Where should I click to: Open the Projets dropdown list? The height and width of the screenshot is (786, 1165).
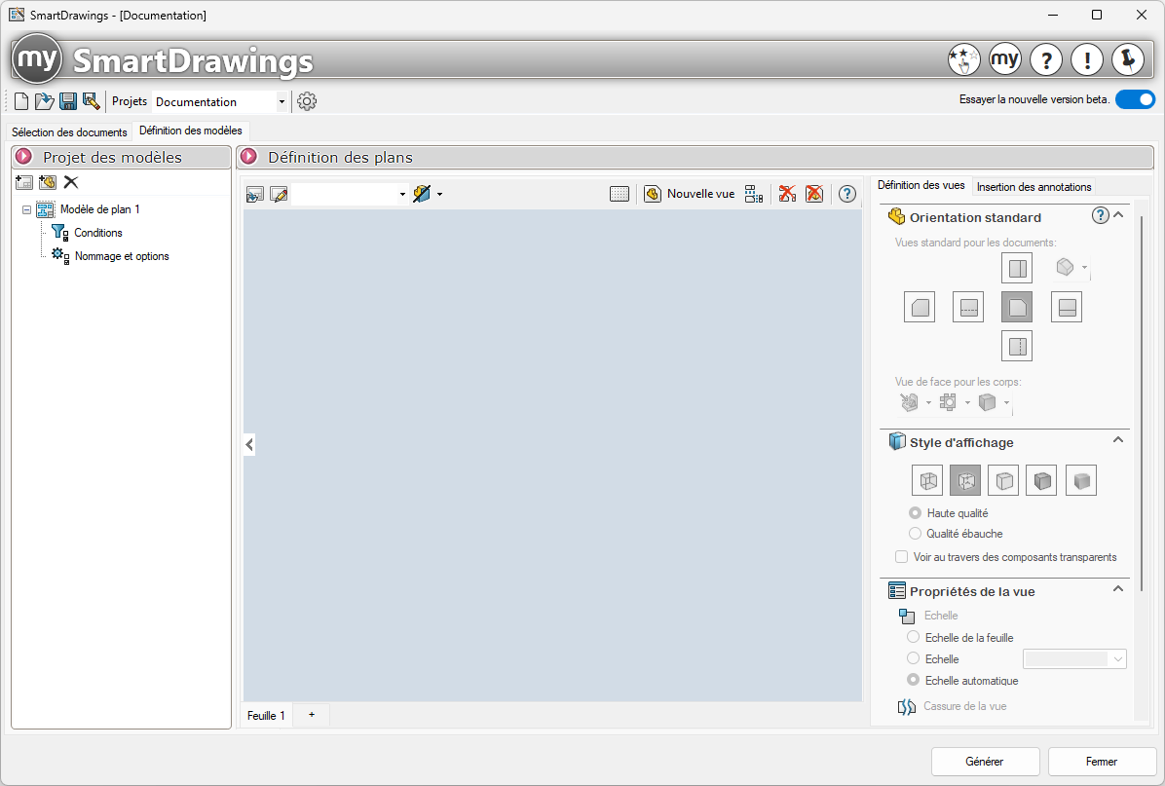pyautogui.click(x=282, y=102)
